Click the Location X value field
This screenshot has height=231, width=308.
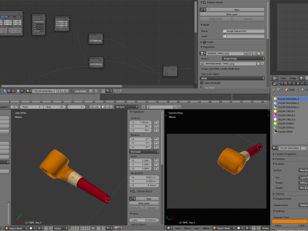click(141, 122)
